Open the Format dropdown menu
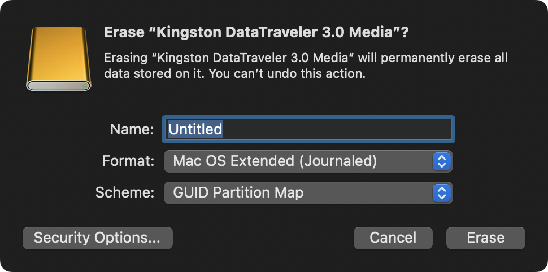 coord(308,161)
